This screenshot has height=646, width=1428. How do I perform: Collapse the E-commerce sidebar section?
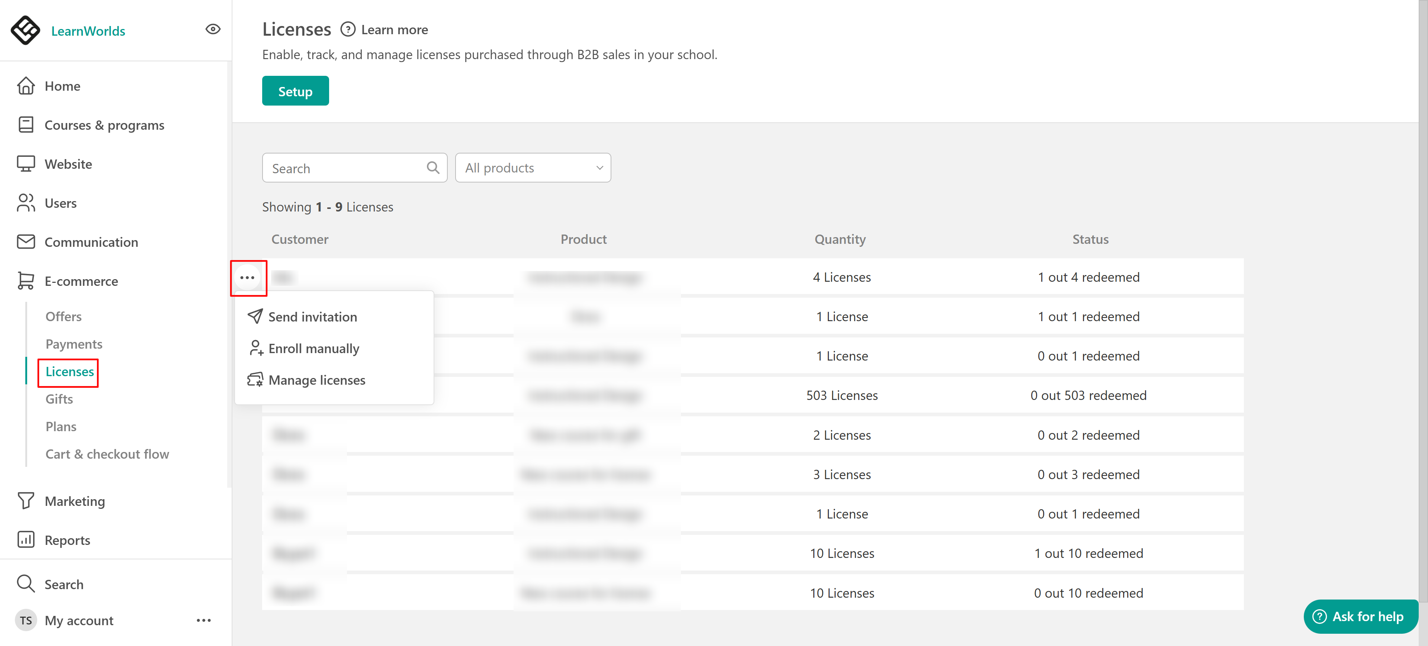point(81,281)
